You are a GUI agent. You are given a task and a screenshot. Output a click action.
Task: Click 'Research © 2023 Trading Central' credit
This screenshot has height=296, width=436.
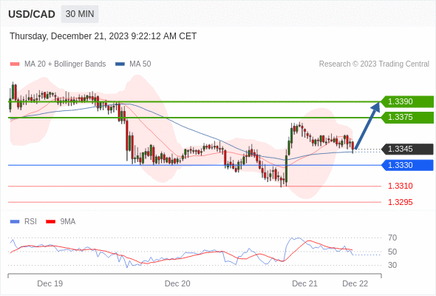(x=374, y=64)
